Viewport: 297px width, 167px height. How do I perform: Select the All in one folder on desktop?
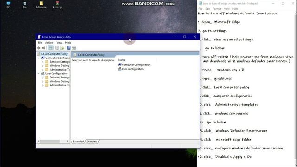coord(41,5)
